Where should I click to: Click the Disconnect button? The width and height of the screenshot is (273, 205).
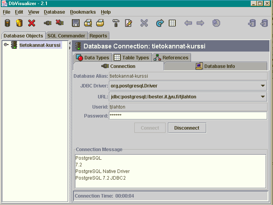tap(187, 128)
